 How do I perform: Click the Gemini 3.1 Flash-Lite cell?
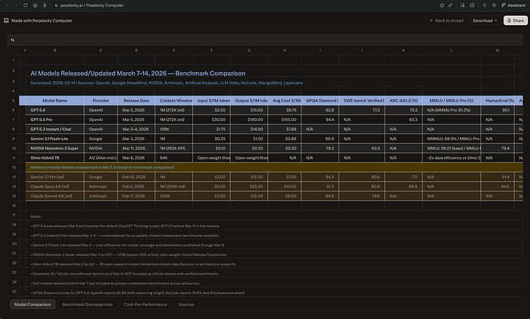tap(55, 139)
